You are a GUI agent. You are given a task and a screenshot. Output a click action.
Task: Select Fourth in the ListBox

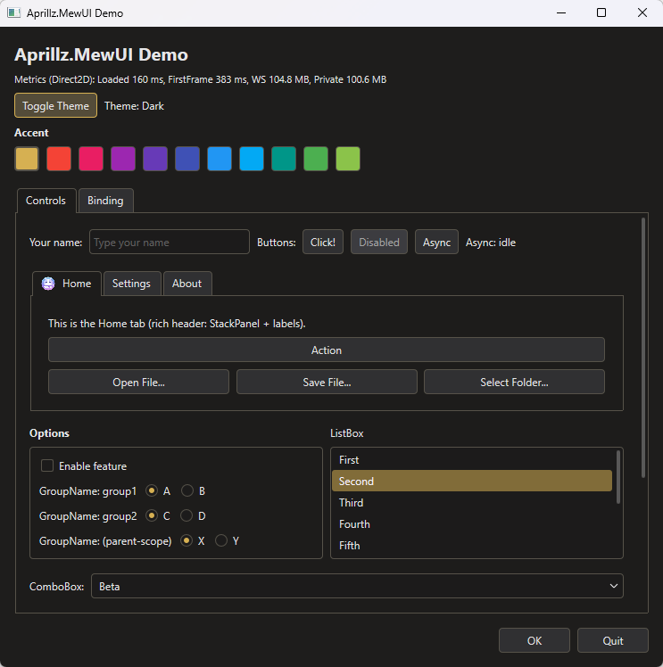(472, 524)
